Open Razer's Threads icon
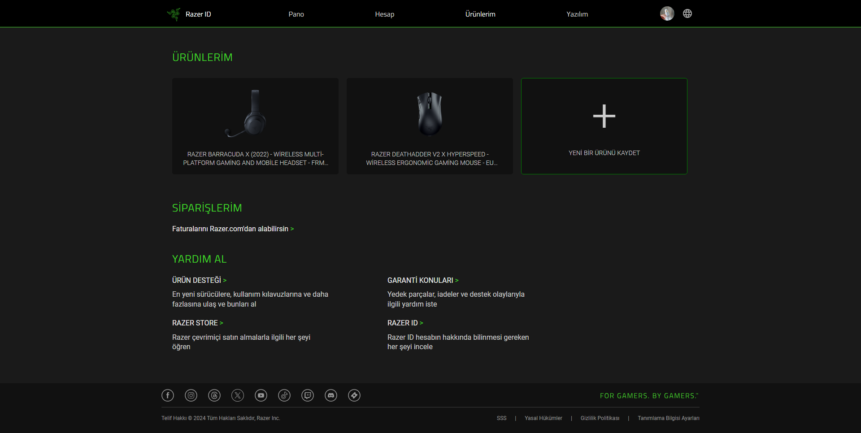861x433 pixels. pyautogui.click(x=214, y=395)
